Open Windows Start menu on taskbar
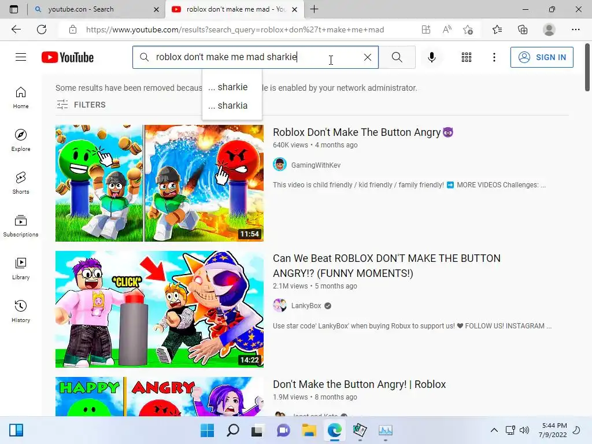Screen dimensions: 592x444 pos(207,430)
